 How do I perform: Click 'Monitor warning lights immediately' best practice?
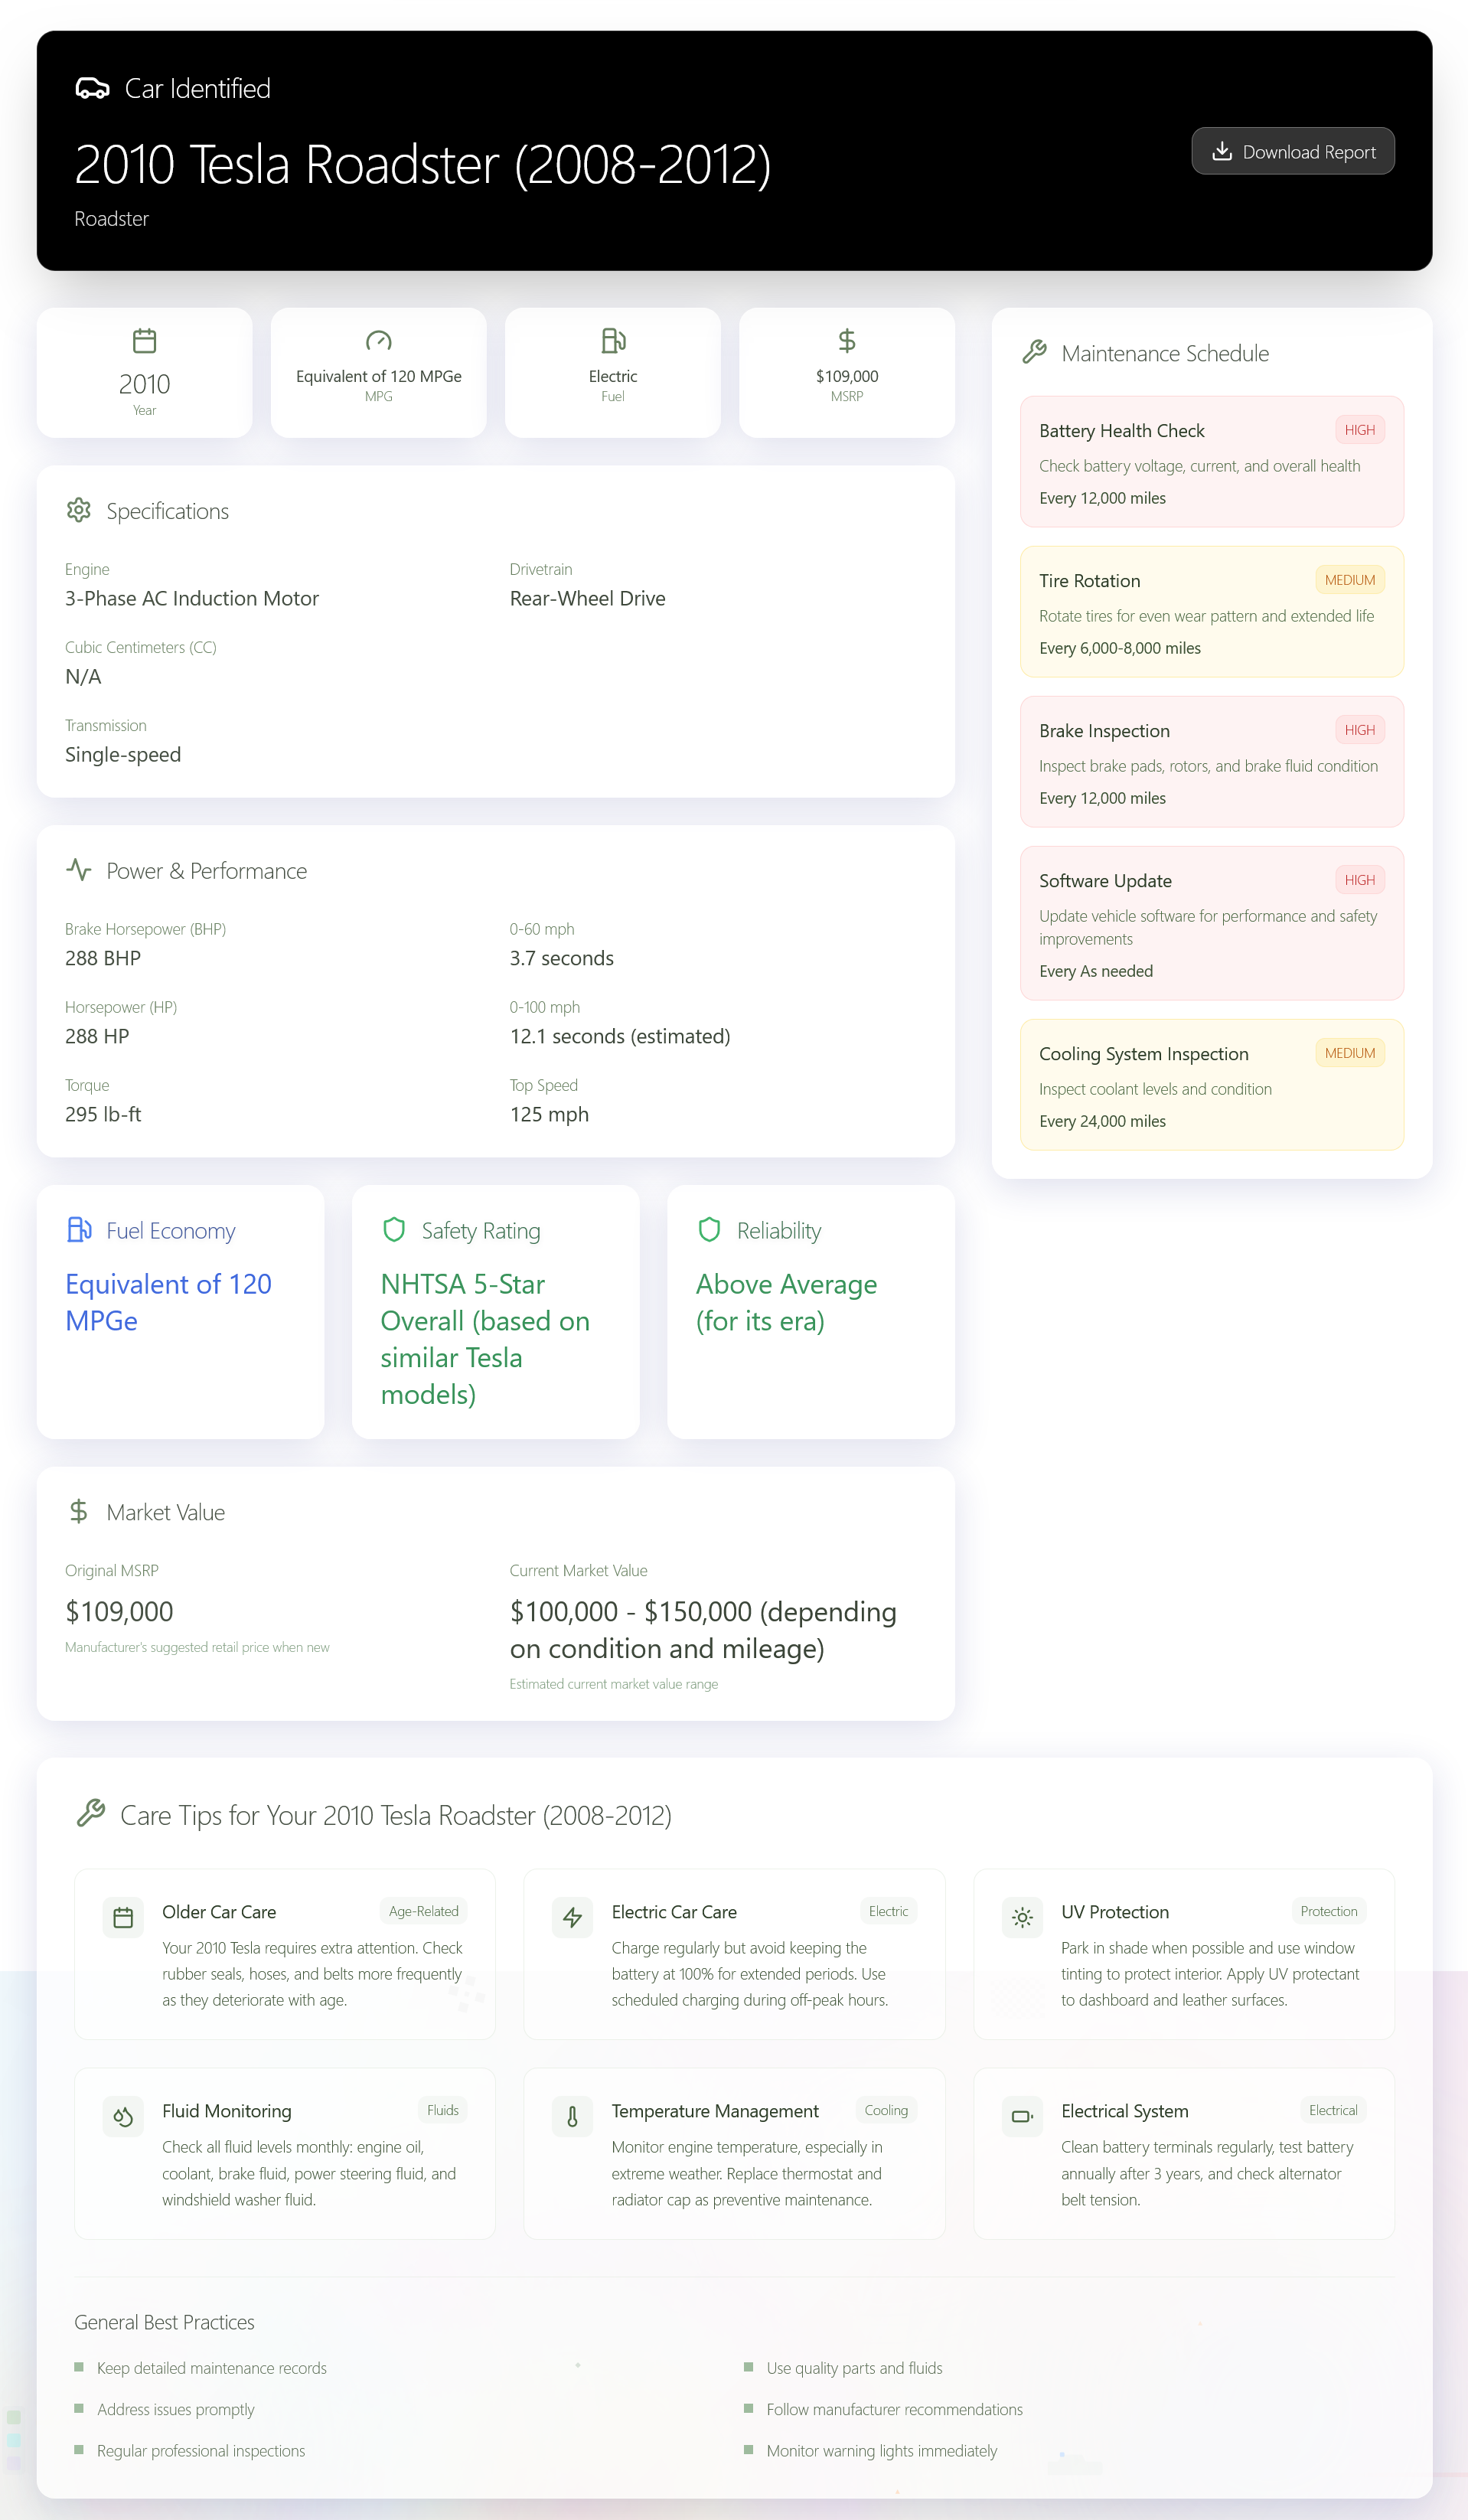tap(881, 2450)
